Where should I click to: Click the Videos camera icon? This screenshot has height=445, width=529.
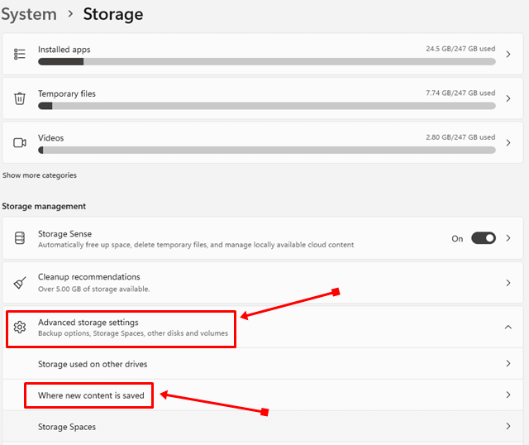coord(20,143)
